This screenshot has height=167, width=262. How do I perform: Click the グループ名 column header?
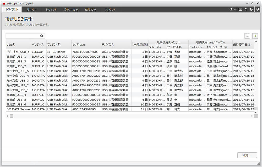click(x=157, y=47)
